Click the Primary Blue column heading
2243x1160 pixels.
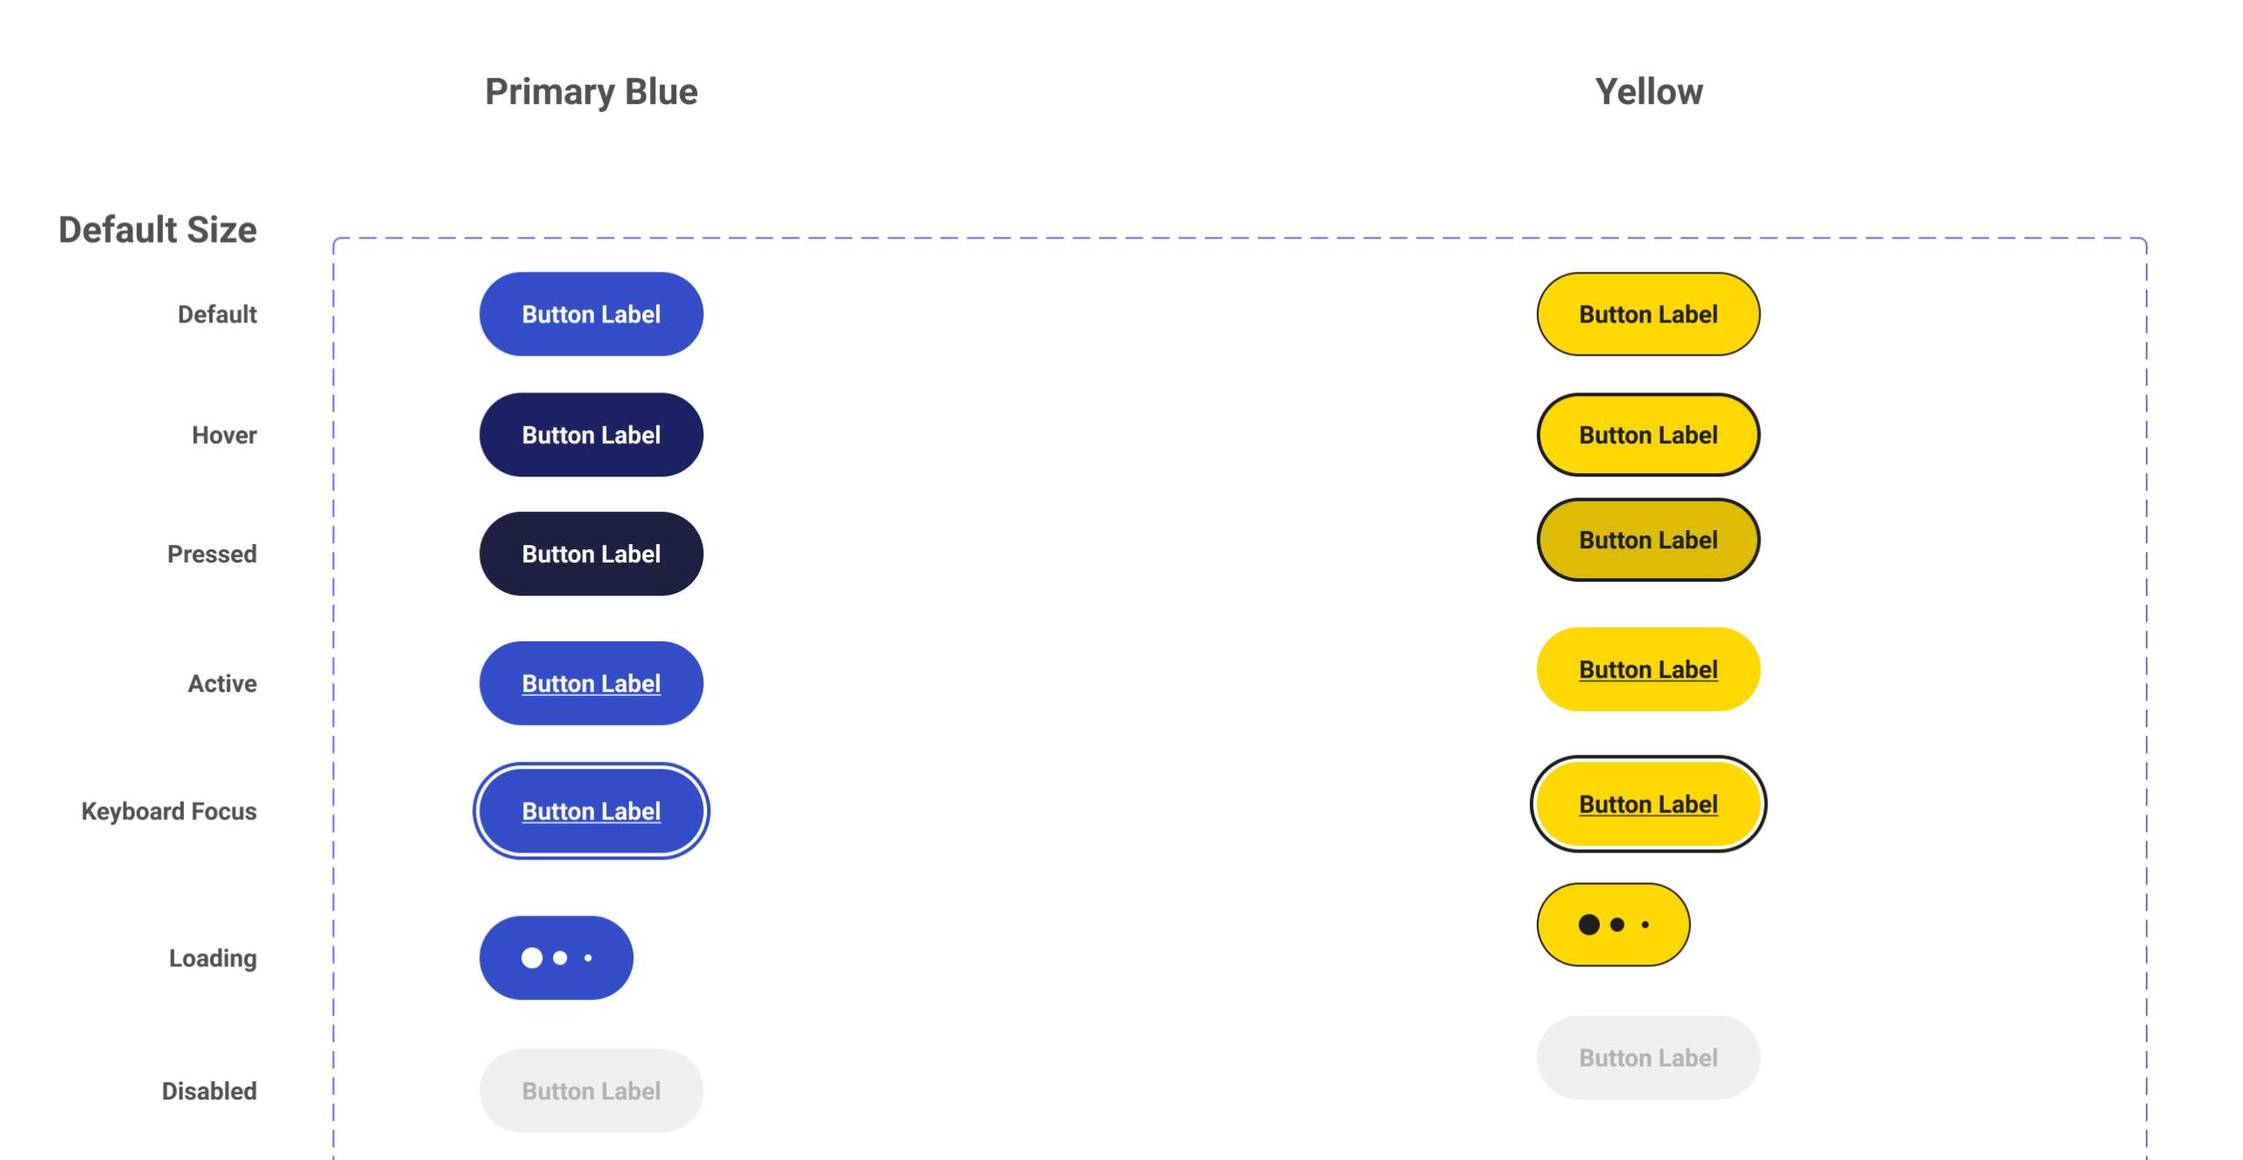click(591, 92)
